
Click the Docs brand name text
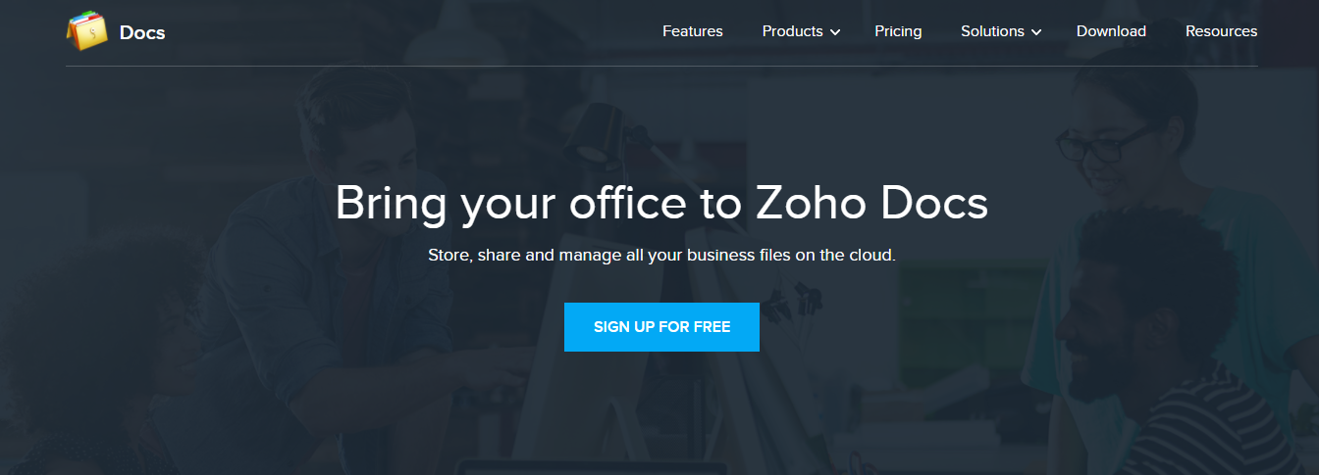[142, 32]
